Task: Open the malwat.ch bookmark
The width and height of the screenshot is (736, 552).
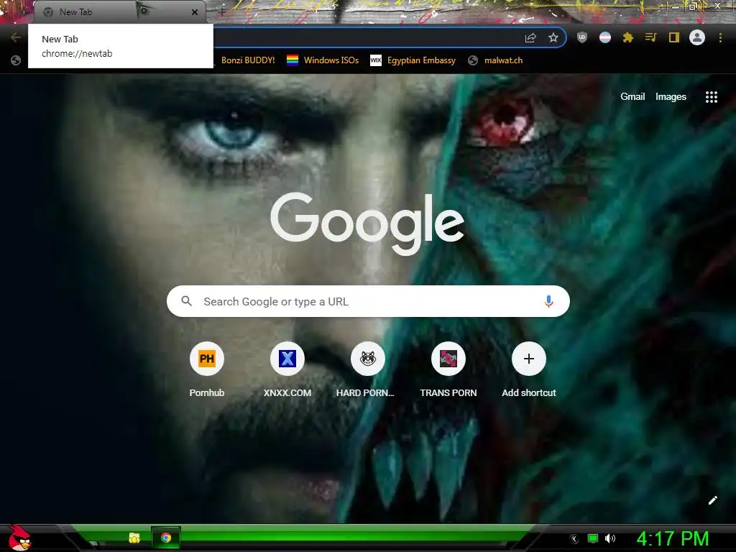Action: [495, 60]
